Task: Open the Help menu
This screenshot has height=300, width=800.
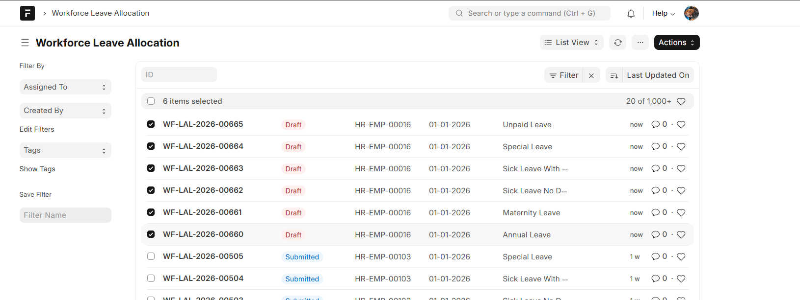Action: [x=664, y=14]
